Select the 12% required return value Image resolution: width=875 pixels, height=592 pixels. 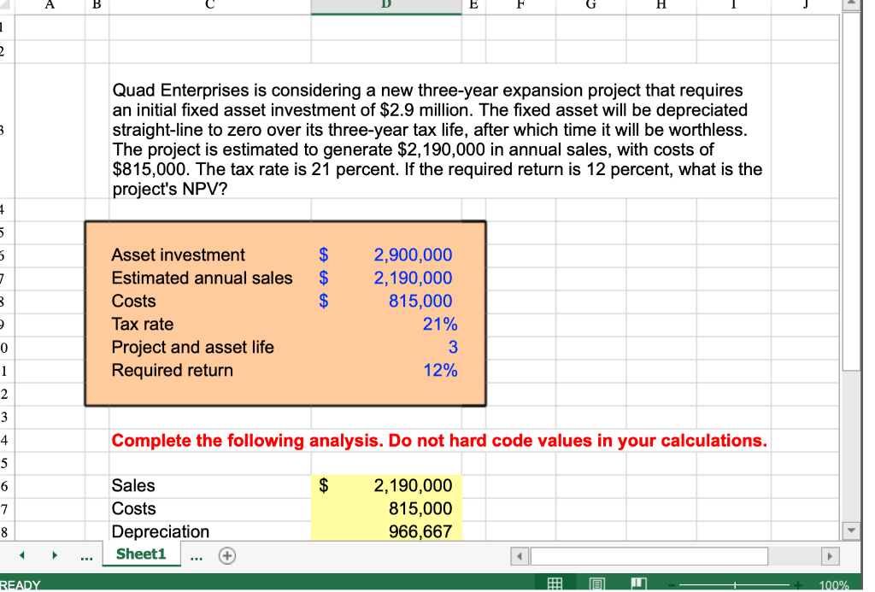tap(386, 371)
